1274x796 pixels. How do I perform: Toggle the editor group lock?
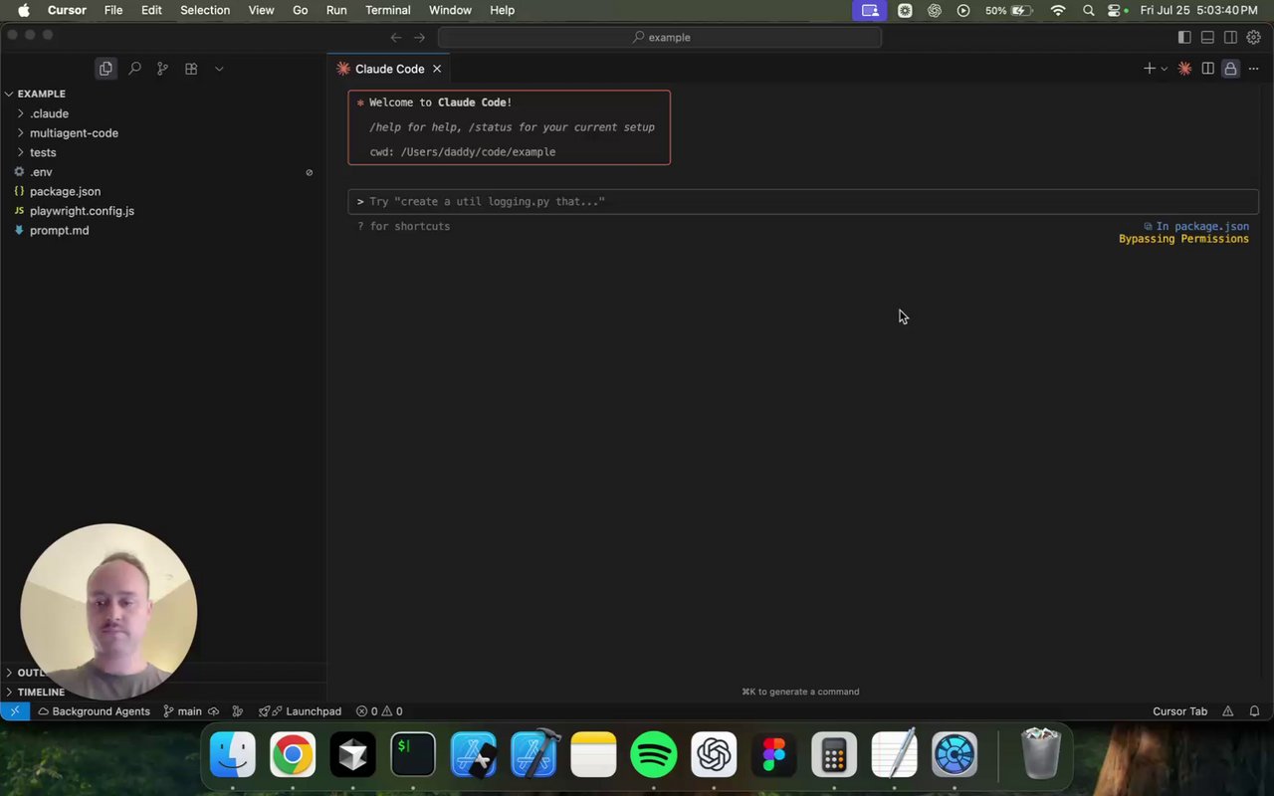pos(1230,69)
